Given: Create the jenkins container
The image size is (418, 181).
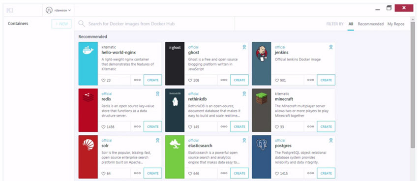Looking at the screenshot, I should (326, 80).
